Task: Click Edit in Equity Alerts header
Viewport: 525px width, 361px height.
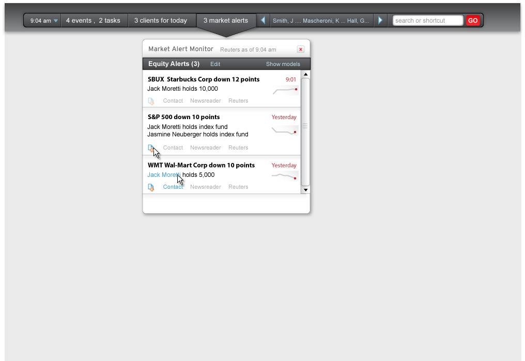Action: point(215,64)
